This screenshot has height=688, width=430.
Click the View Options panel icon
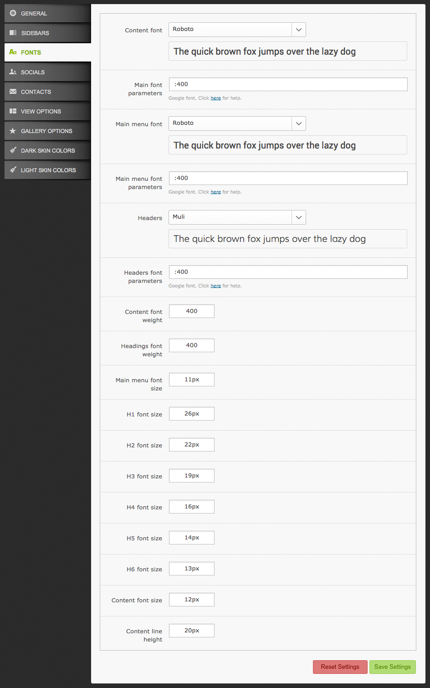[x=13, y=111]
